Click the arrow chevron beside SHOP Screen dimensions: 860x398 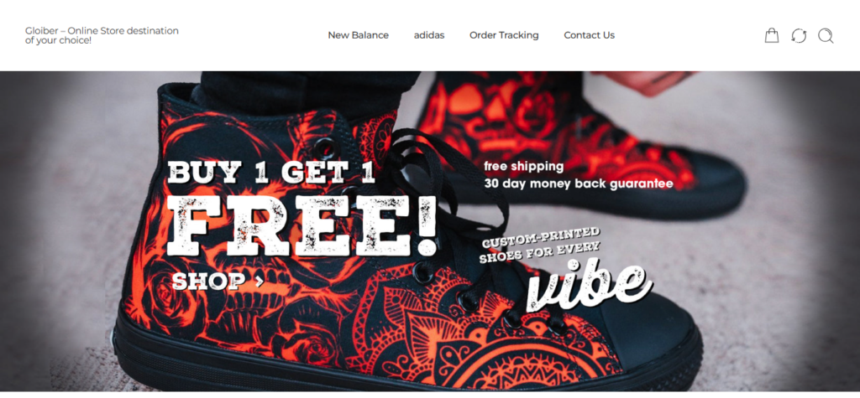coord(259,282)
